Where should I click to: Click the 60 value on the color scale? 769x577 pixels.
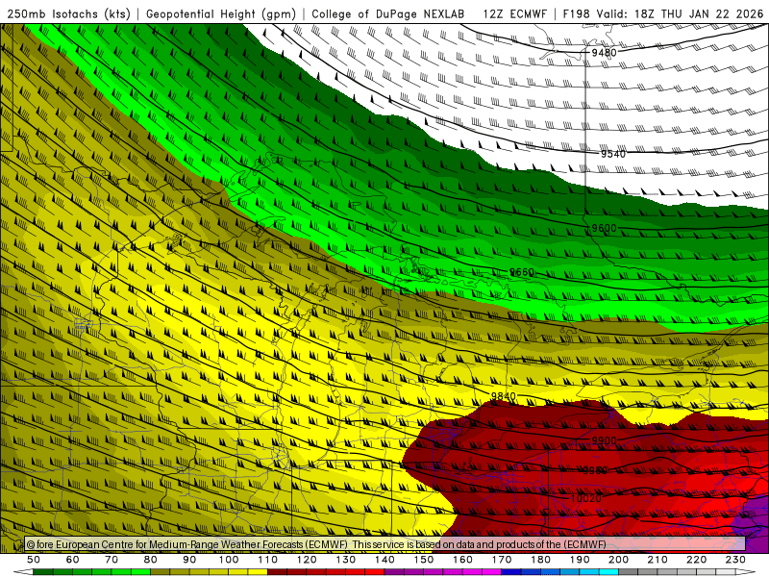pyautogui.click(x=73, y=560)
